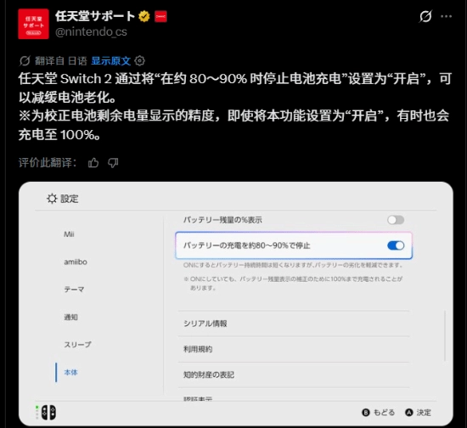Image resolution: width=467 pixels, height=428 pixels.
Task: Toggle the 80～90% charge stop switch
Action: tap(396, 245)
